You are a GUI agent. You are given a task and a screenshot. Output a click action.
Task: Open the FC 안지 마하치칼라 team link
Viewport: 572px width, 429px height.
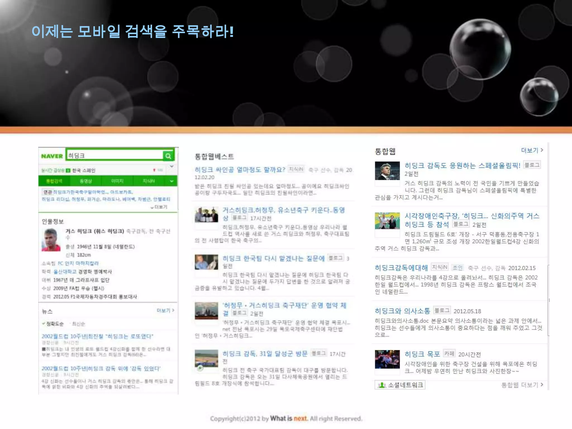[78, 263]
